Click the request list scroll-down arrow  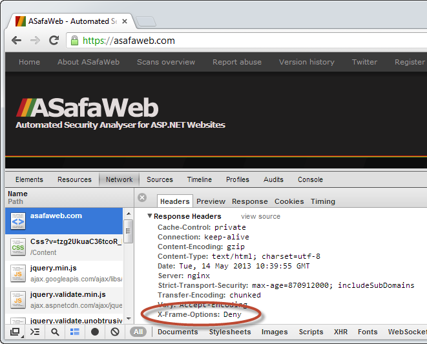tap(129, 319)
